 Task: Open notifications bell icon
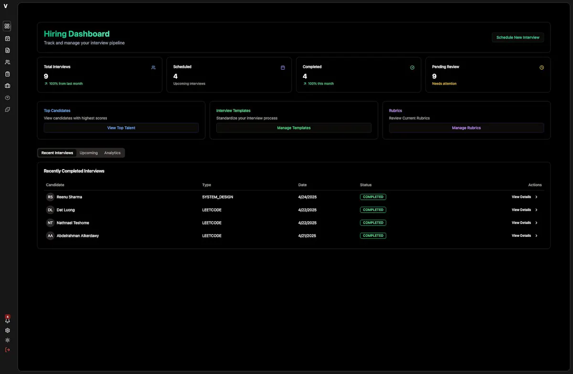[7, 321]
